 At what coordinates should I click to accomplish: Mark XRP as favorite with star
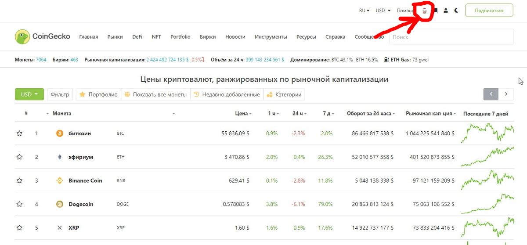tap(19, 228)
